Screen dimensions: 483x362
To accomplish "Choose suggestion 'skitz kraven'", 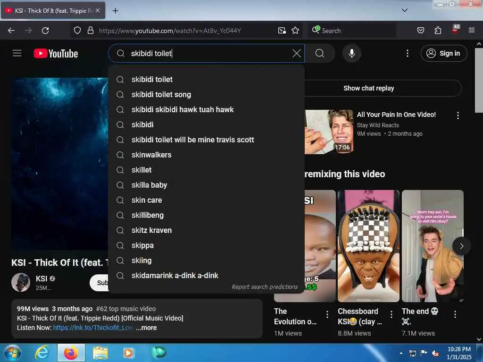I will 207,230.
